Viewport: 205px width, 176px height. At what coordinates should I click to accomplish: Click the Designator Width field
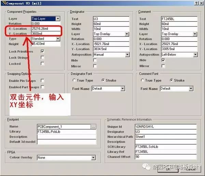(x=111, y=29)
